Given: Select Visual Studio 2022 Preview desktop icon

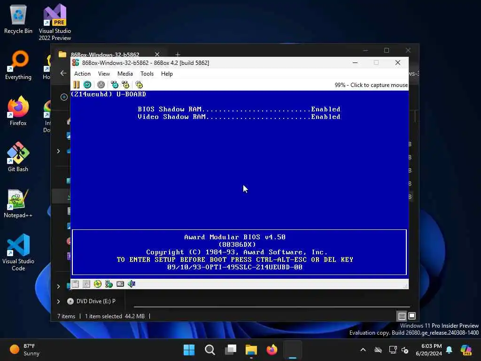Looking at the screenshot, I should coord(55,22).
